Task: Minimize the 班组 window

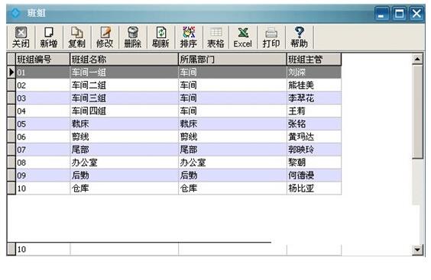Action: [382, 13]
